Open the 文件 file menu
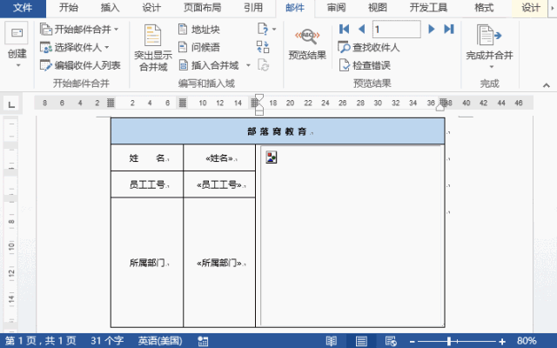This screenshot has width=557, height=348. pos(23,8)
